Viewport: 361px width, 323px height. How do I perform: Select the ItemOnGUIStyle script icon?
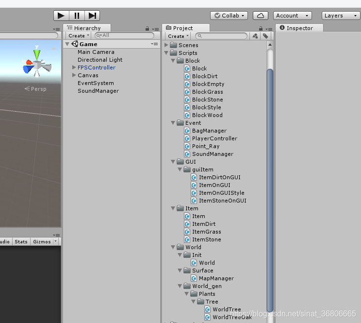pos(194,193)
